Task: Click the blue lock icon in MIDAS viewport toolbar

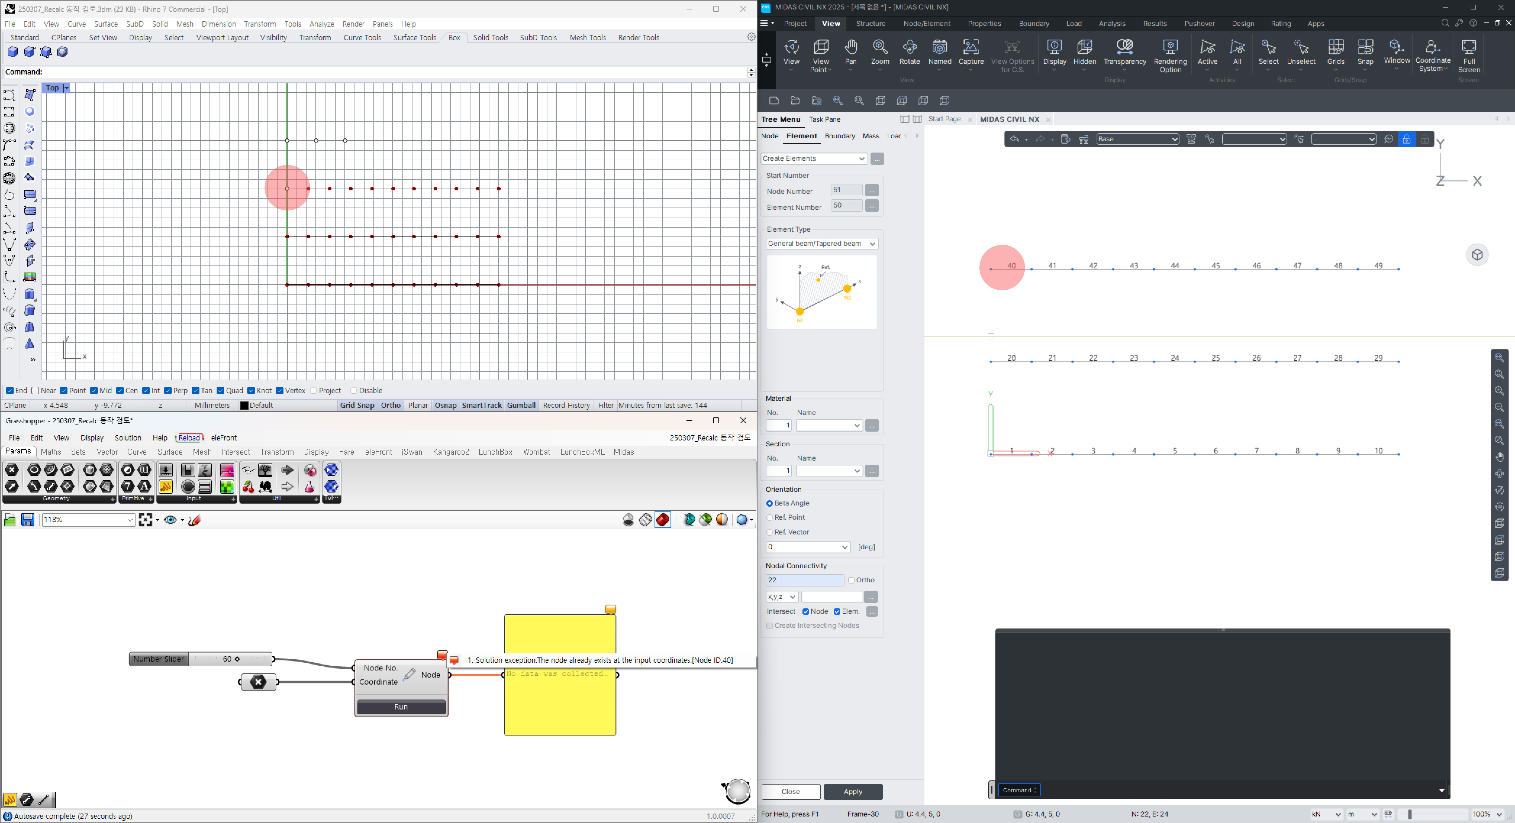Action: coord(1406,139)
